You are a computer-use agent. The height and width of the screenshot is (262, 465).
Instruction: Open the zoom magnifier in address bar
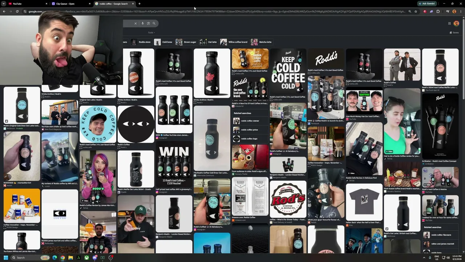pyautogui.click(x=410, y=11)
